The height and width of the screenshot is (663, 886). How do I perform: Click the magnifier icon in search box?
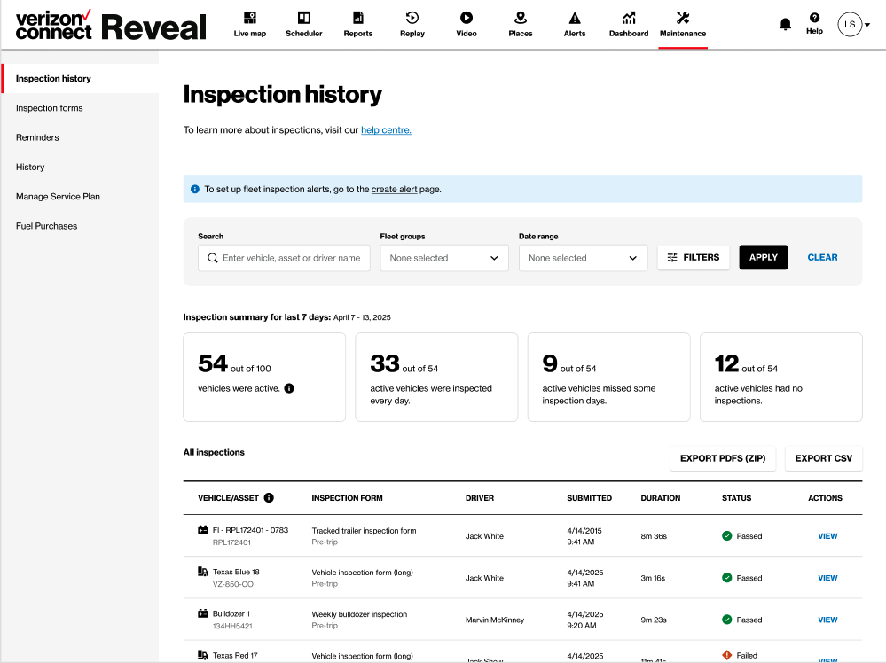[x=213, y=258]
